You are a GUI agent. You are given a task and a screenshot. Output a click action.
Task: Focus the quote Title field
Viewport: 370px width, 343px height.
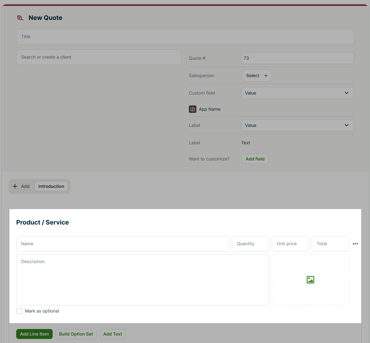point(185,37)
